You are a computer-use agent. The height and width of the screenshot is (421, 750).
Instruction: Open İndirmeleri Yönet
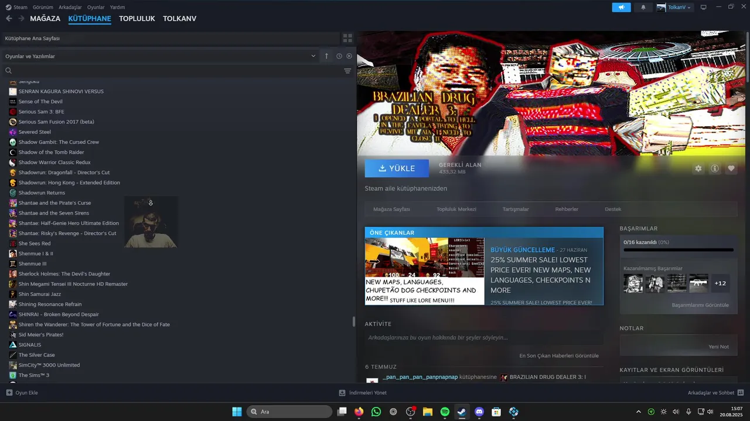click(x=363, y=393)
